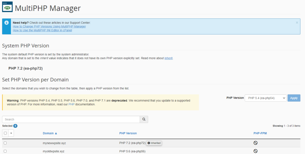Check the mynewwpsite.xyz row checkbox
Viewport: 305px width, 154px height.
tap(5, 143)
